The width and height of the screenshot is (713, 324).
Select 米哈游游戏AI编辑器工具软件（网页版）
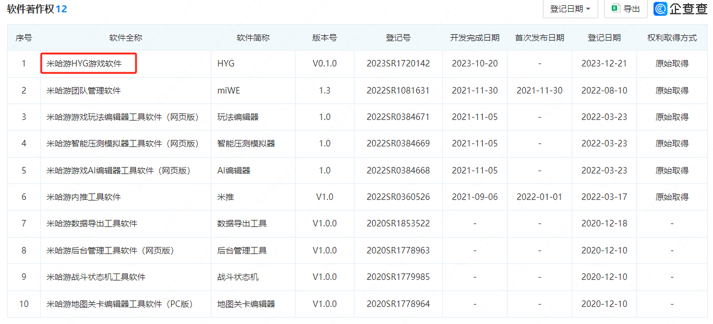pyautogui.click(x=118, y=171)
